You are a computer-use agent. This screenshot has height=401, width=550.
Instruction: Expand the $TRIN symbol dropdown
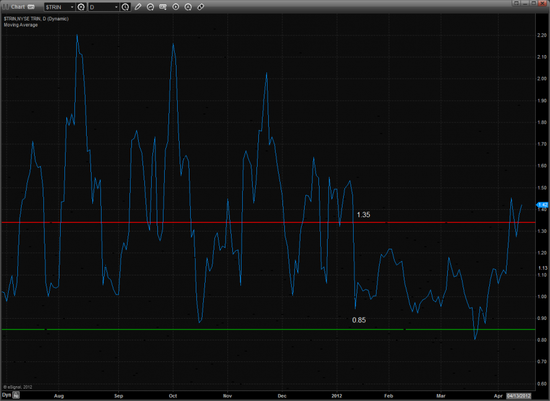tap(71, 7)
